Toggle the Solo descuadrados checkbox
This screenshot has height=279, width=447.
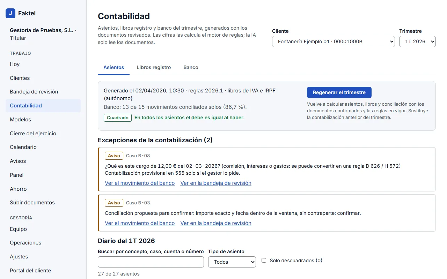[264, 260]
